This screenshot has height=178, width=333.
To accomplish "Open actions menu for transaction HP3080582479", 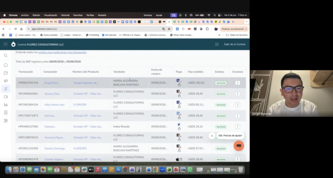I will pyautogui.click(x=238, y=159).
